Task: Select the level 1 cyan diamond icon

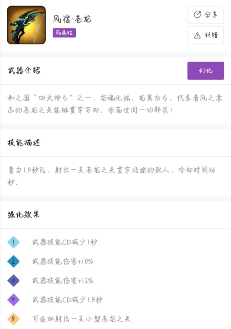Action: 13,242
